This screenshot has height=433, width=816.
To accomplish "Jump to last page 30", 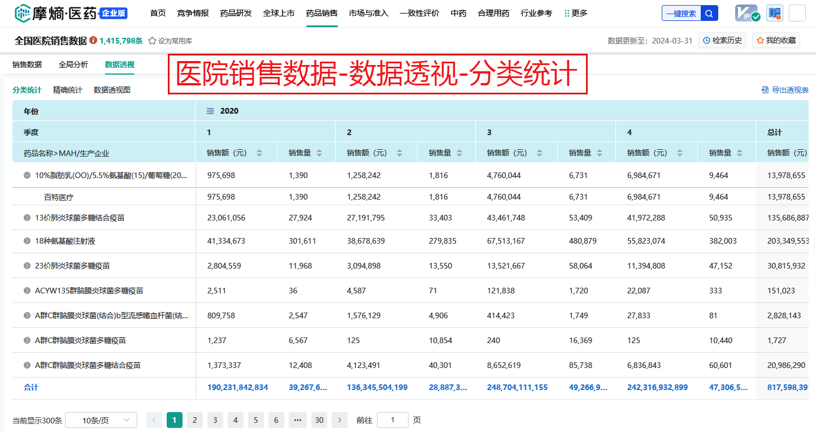I will (319, 420).
